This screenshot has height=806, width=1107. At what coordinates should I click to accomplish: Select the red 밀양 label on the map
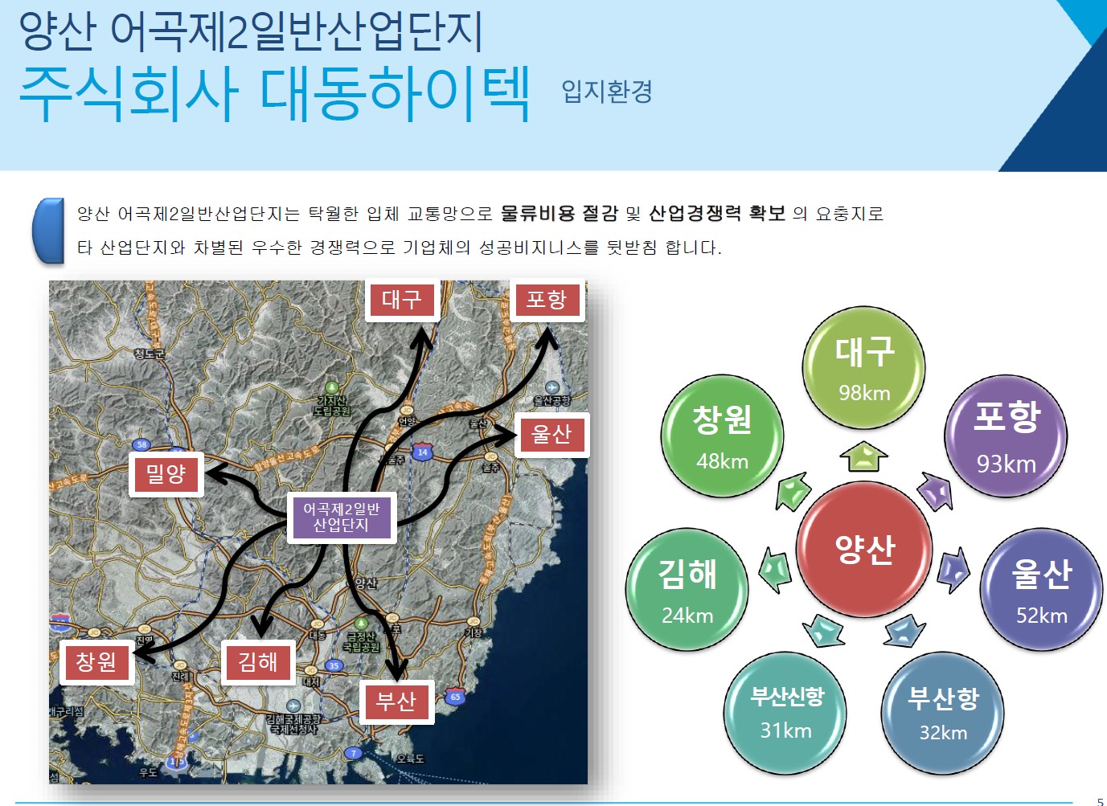point(166,474)
